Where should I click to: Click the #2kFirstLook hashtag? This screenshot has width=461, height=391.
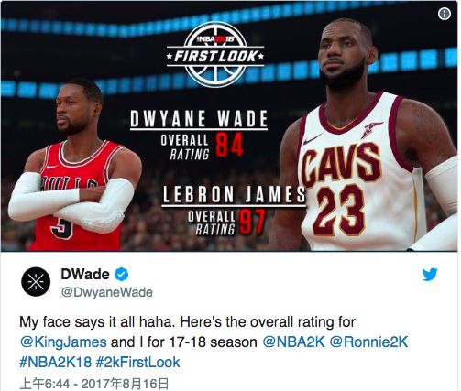(x=137, y=362)
